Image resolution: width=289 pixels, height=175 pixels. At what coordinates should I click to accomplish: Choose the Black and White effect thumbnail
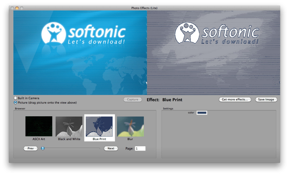[69, 126]
